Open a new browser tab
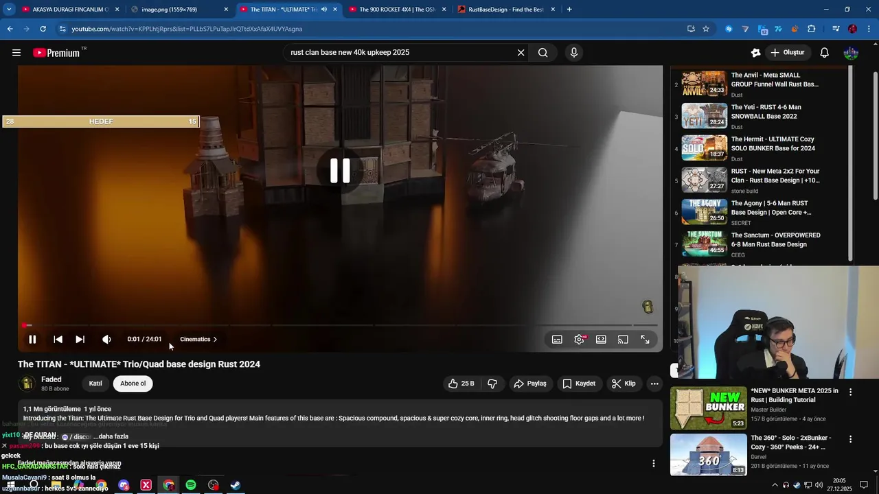 (x=569, y=10)
